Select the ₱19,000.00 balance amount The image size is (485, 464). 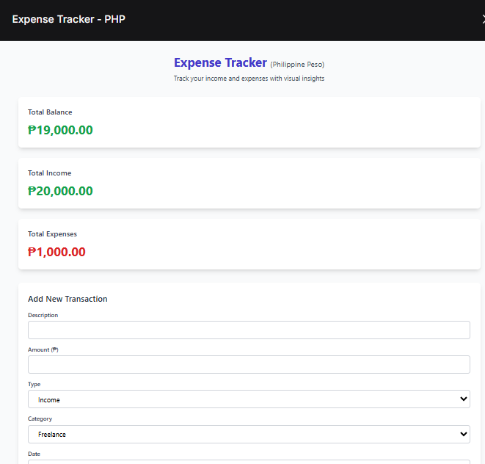pos(60,131)
